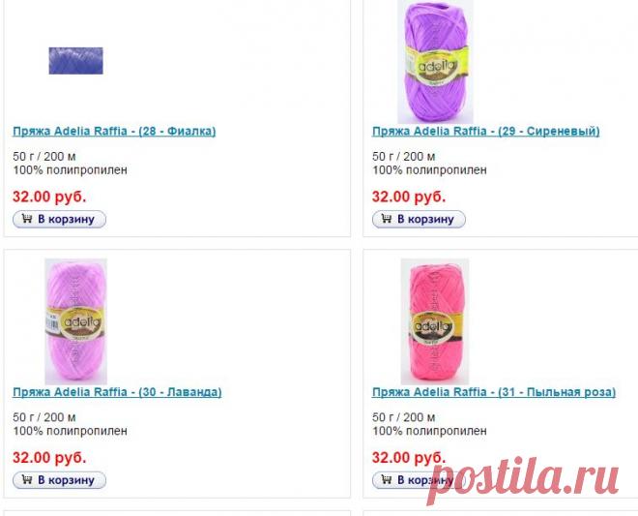Open the 30 - Лаванда yarn link
638x516 pixels.
(x=117, y=392)
